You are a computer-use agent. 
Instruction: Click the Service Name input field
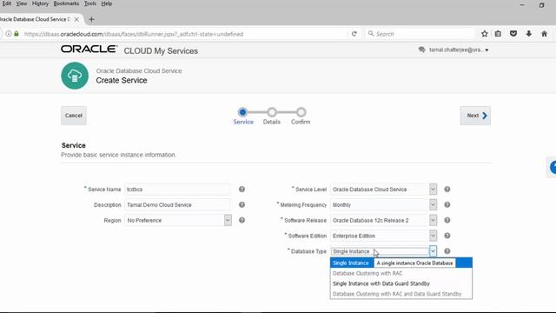pos(177,190)
